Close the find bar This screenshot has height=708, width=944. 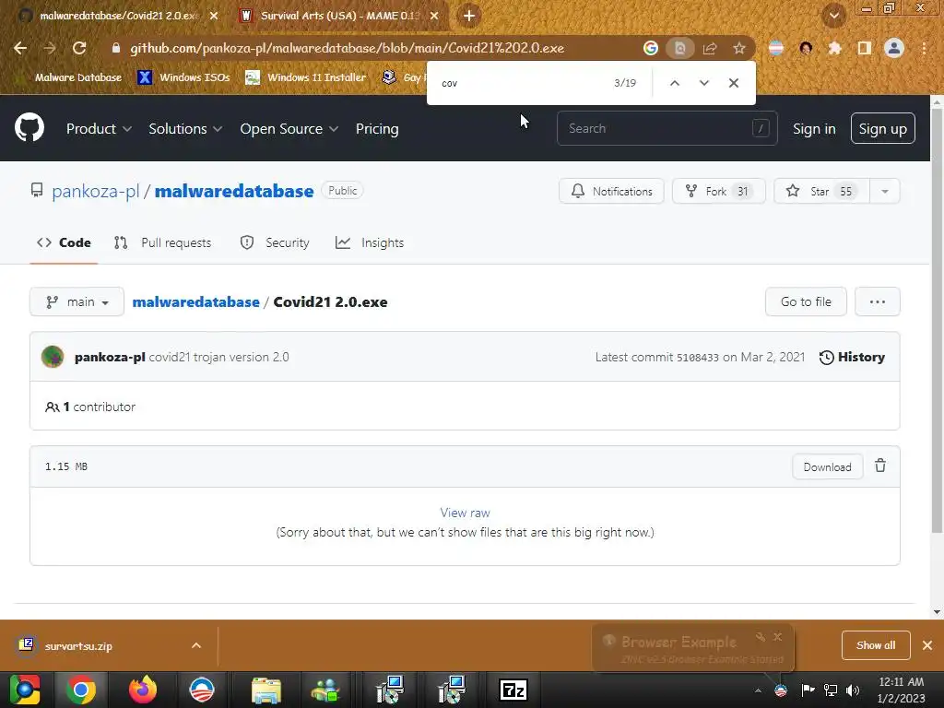point(733,83)
